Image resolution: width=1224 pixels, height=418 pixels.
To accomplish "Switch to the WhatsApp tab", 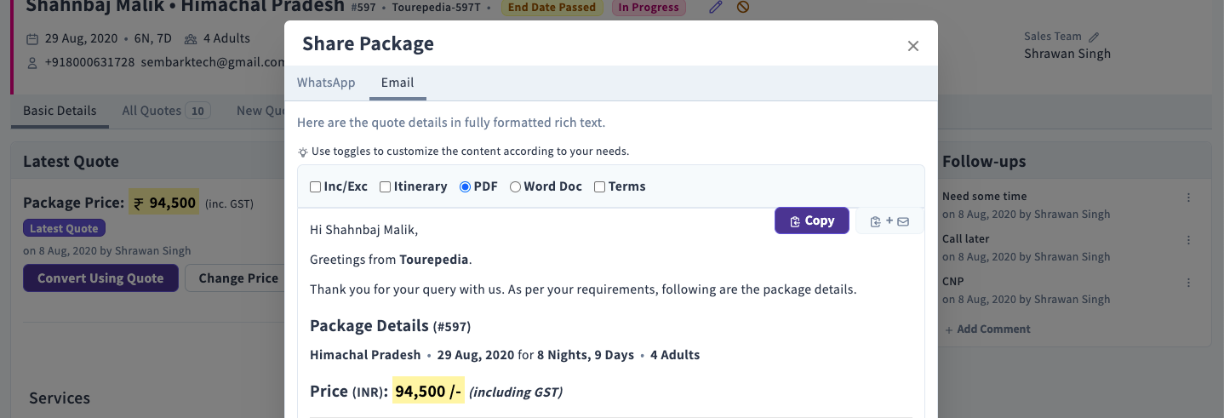I will (326, 83).
